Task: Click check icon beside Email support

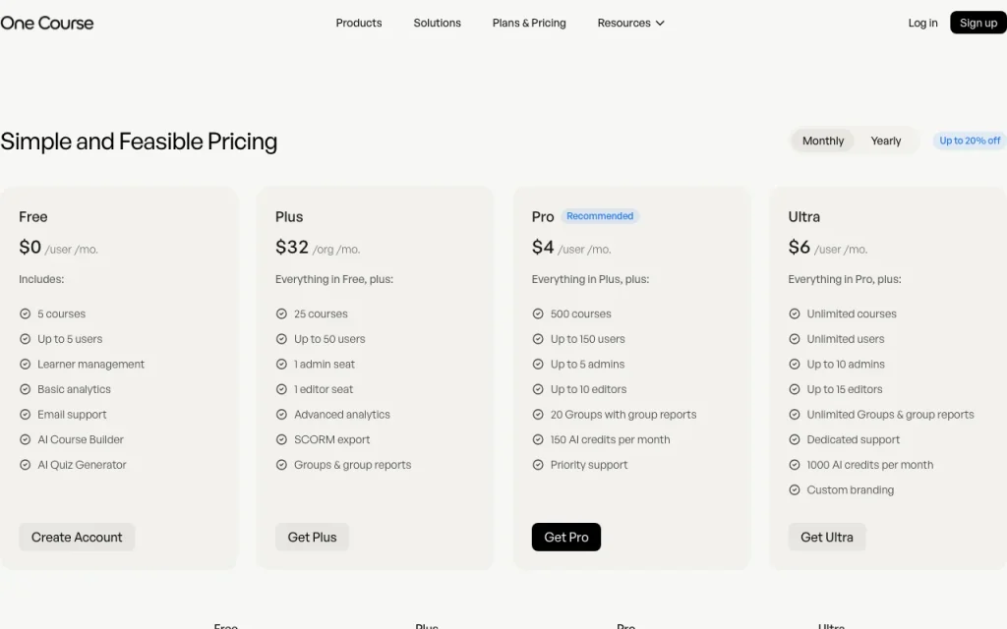Action: click(25, 415)
